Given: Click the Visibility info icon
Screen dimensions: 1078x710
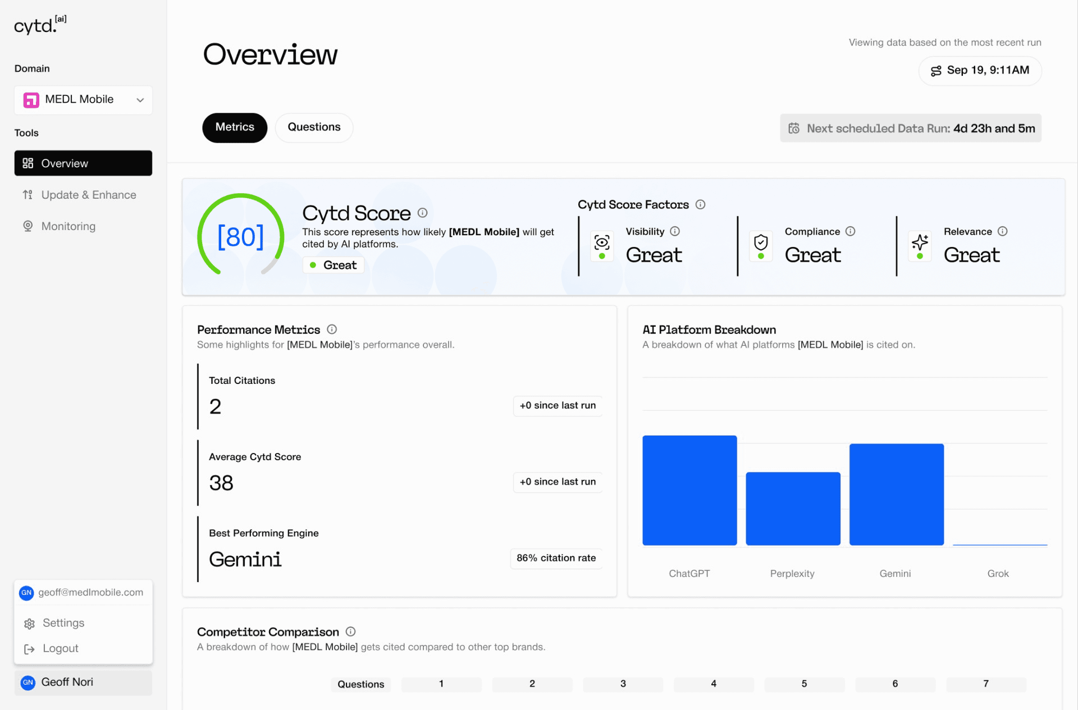Looking at the screenshot, I should pyautogui.click(x=675, y=231).
